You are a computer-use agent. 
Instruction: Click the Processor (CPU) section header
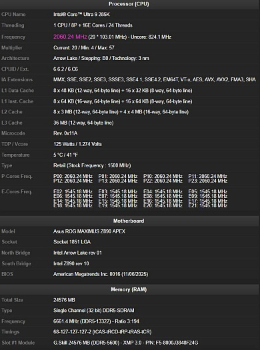[x=129, y=4]
